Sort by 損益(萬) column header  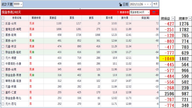coord(146,18)
